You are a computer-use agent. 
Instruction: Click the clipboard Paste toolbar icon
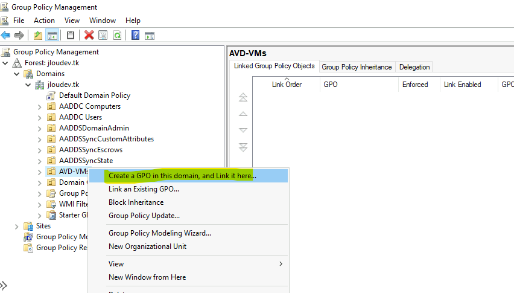click(x=71, y=35)
